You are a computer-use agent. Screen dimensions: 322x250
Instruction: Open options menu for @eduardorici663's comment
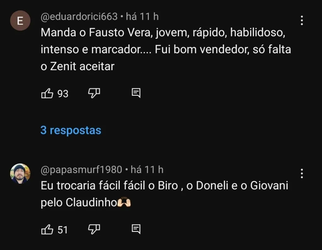(x=301, y=20)
